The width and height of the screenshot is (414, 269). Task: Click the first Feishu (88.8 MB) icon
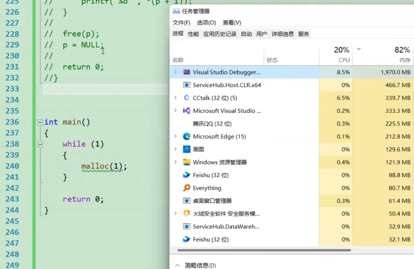(x=187, y=175)
